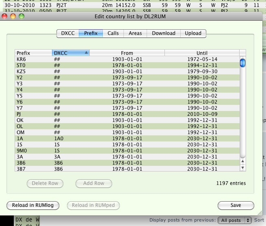The image size is (266, 226).
Task: Click the scrollbar down arrow
Action: [x=243, y=167]
